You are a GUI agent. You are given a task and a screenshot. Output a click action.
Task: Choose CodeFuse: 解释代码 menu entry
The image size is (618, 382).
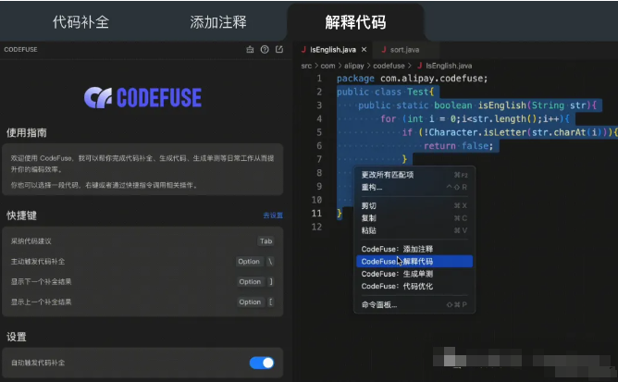tap(414, 262)
